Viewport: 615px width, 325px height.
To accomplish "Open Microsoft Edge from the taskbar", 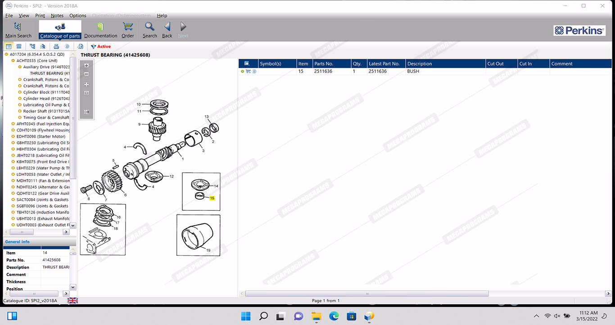I will pos(334,316).
